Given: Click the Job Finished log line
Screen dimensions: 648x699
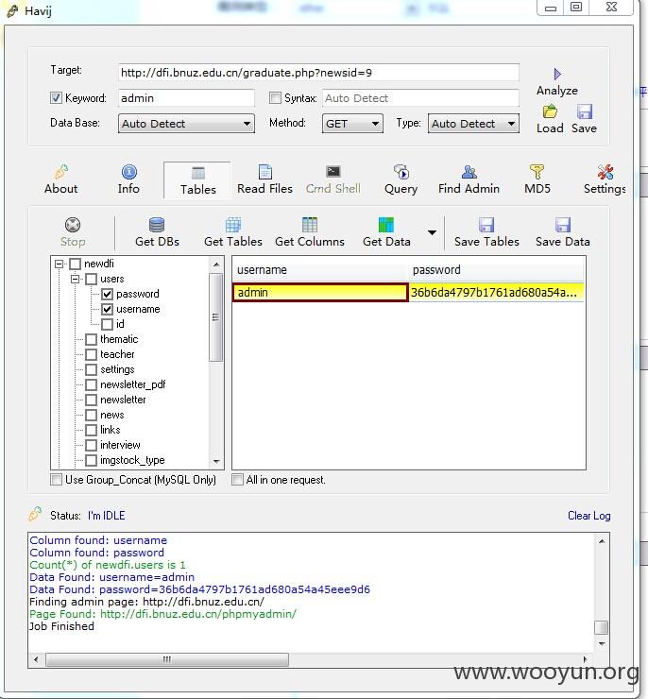Looking at the screenshot, I should (62, 626).
